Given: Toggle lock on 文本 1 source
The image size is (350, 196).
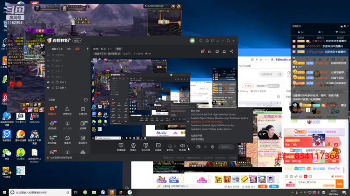Looking at the screenshot, I should (x=52, y=82).
